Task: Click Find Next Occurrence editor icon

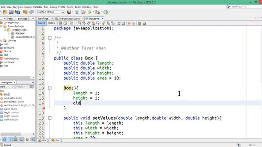Action: click(89, 23)
